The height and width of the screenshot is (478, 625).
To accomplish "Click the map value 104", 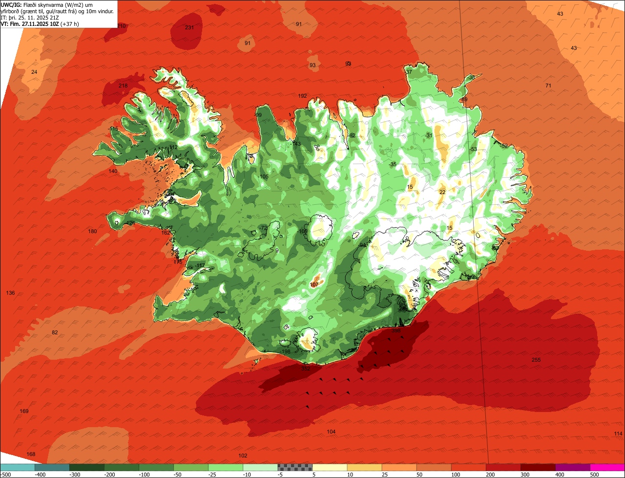I will (x=331, y=432).
